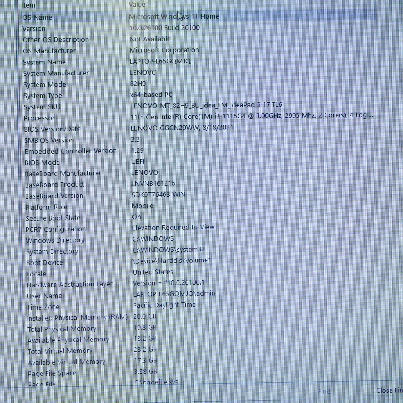The height and width of the screenshot is (403, 403).
Task: Select the Page File Space label
Action: coord(52,373)
